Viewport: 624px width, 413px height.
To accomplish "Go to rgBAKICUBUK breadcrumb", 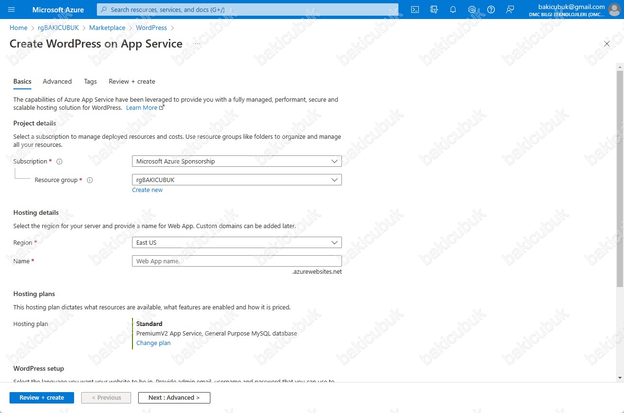I will tap(58, 28).
